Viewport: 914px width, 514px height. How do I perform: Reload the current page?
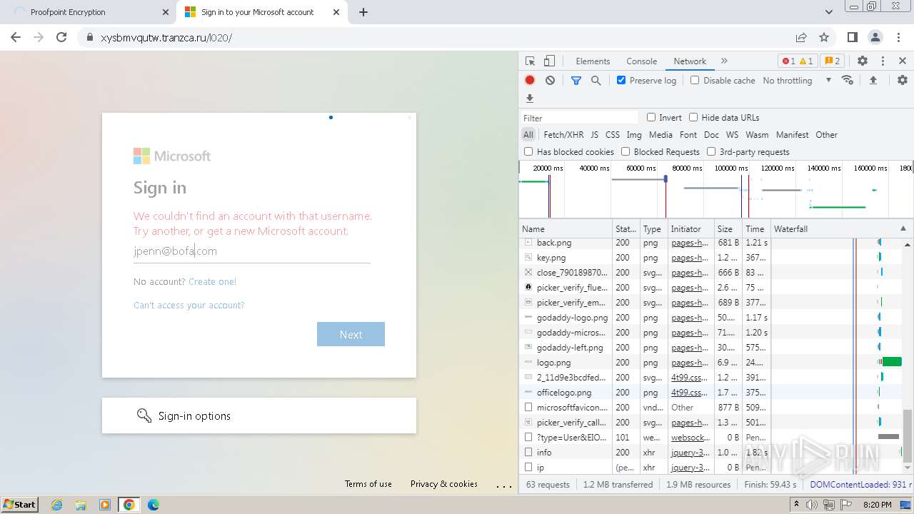point(61,37)
